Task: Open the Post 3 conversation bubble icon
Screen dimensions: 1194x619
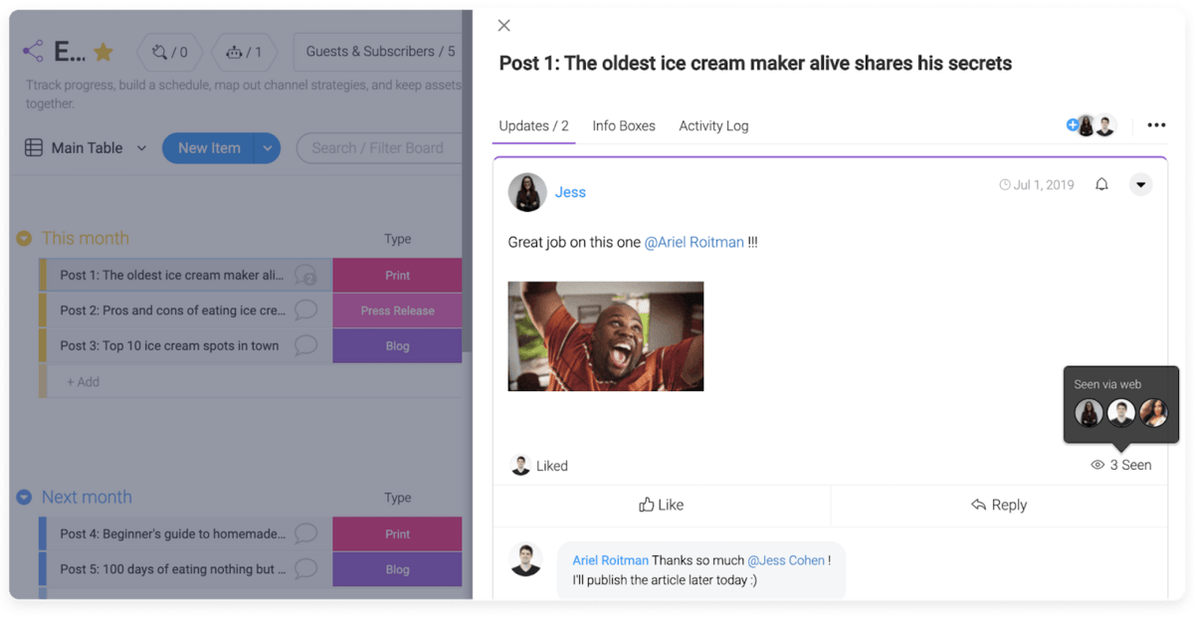Action: [x=306, y=345]
